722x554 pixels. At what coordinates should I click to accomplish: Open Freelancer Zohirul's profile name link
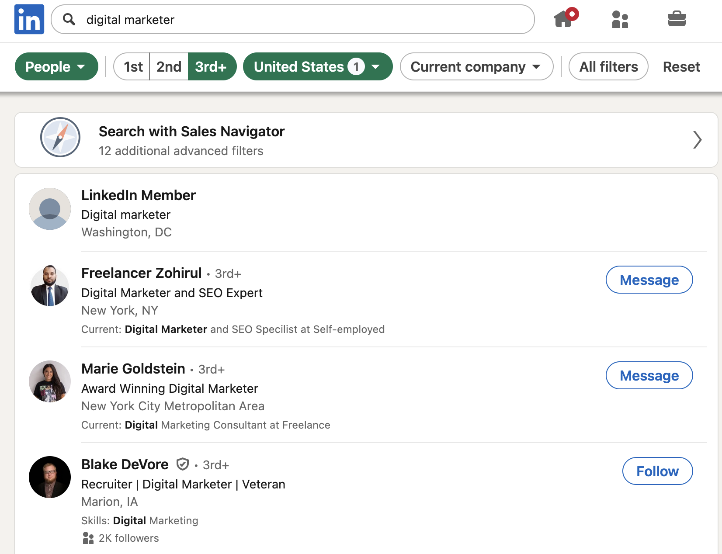click(141, 273)
